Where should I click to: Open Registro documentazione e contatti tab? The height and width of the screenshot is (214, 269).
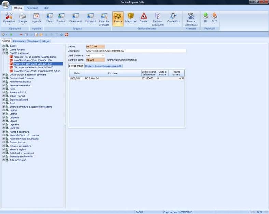coord(103,66)
